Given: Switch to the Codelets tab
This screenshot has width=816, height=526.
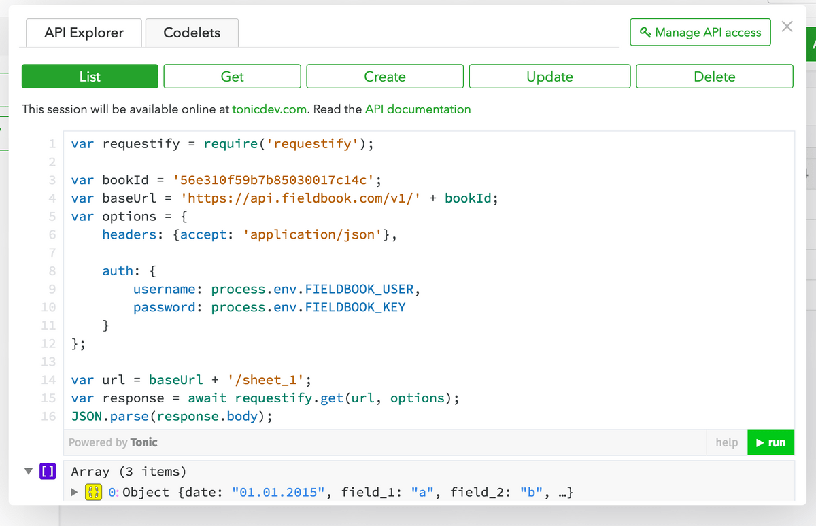Looking at the screenshot, I should pos(191,32).
